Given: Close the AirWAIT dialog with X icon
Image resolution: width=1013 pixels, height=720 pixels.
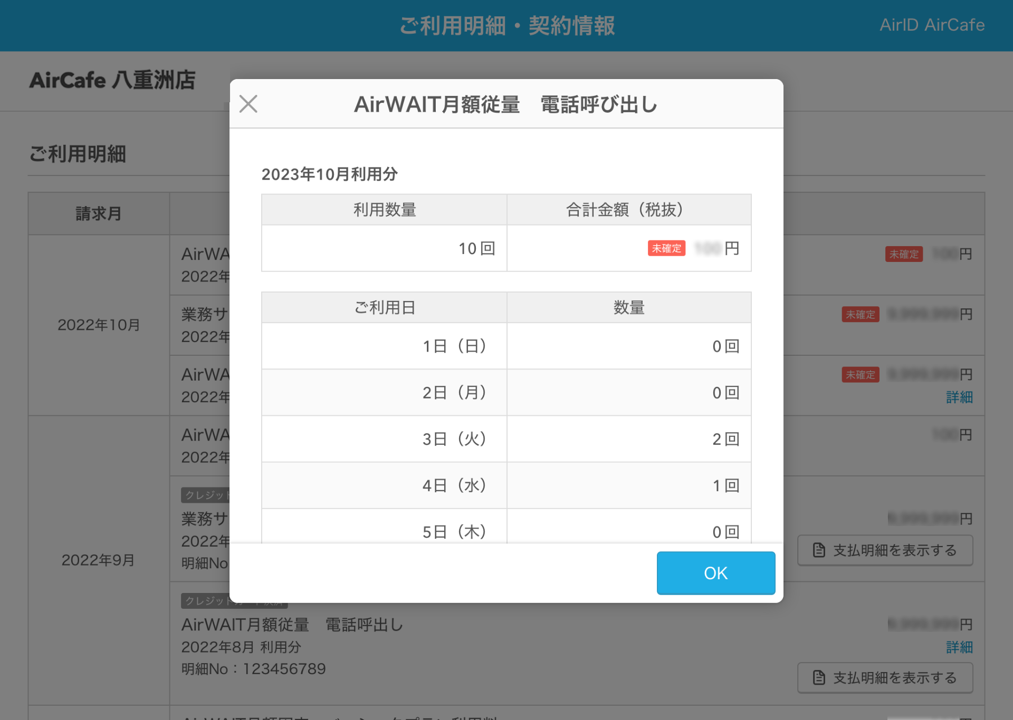Looking at the screenshot, I should [248, 104].
